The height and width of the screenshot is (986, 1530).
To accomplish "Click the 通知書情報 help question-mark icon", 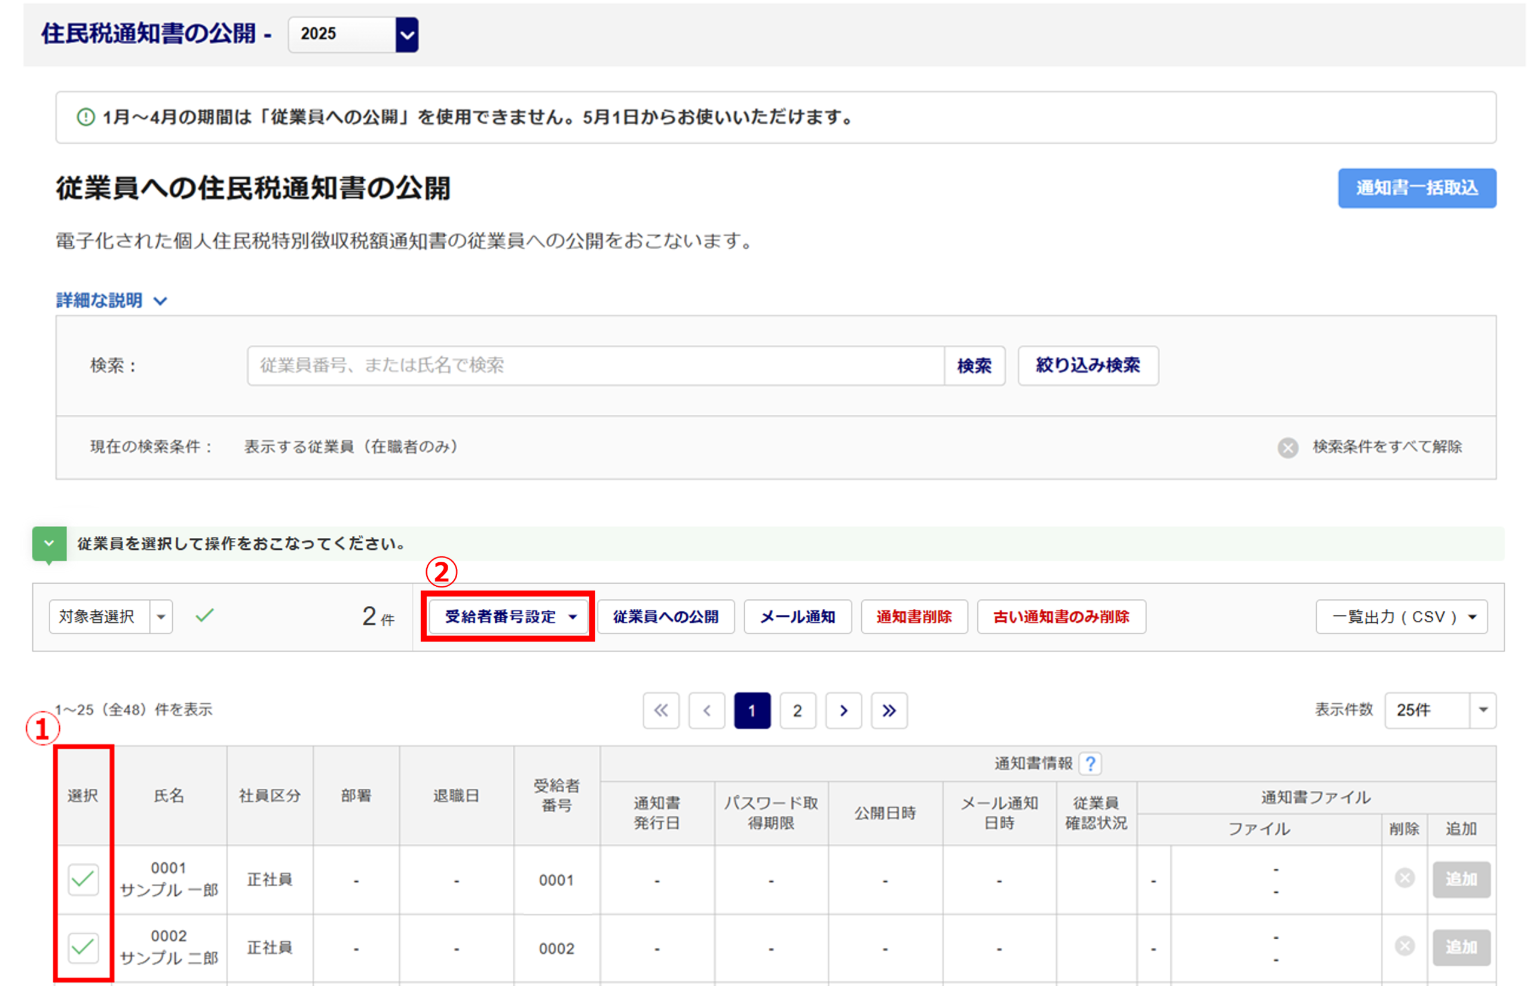I will click(1090, 763).
